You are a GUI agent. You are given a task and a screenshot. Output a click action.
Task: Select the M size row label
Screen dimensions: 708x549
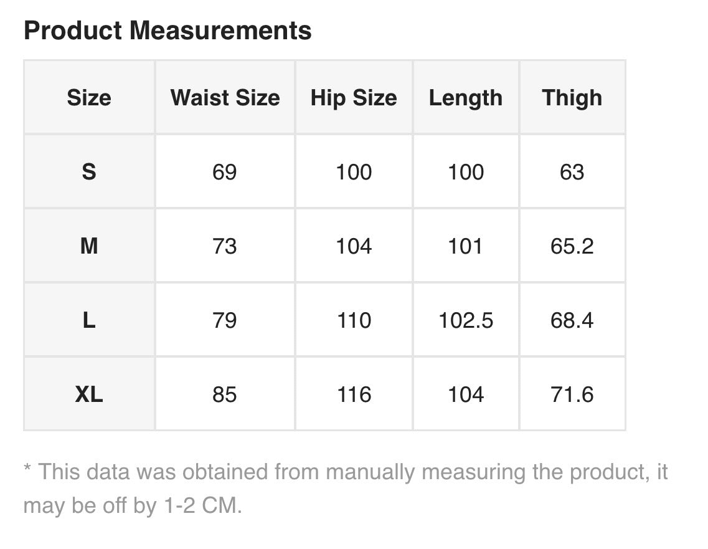click(x=89, y=246)
